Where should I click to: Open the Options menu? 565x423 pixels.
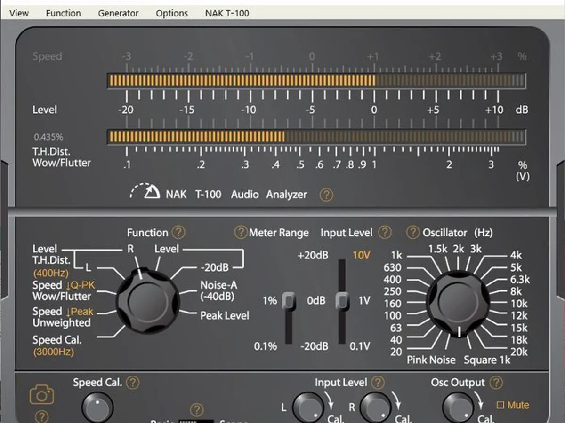point(172,13)
